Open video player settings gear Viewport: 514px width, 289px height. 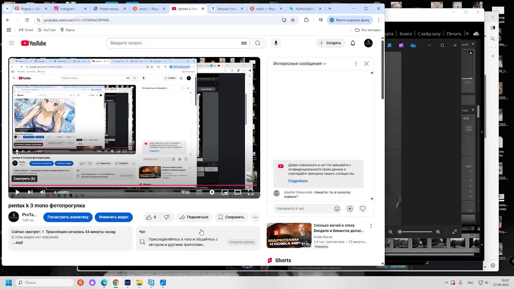(x=212, y=192)
